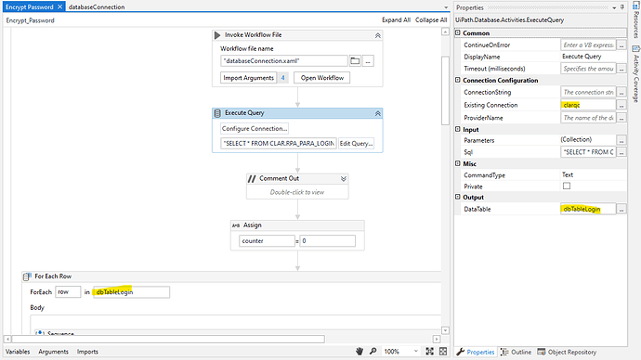The height and width of the screenshot is (360, 641).
Task: Toggle the Private checkbox
Action: tap(567, 186)
